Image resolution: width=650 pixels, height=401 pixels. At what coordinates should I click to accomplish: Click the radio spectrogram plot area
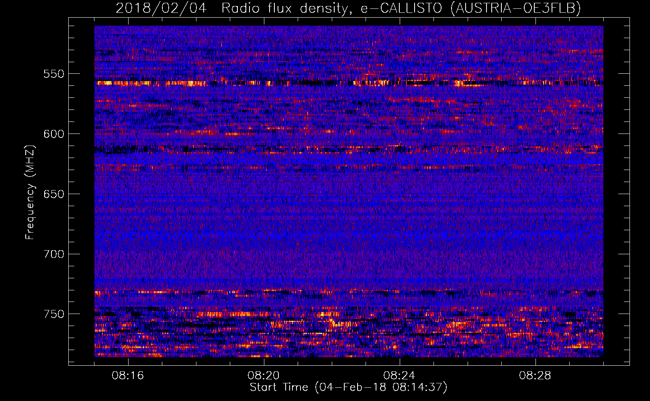[x=349, y=191]
